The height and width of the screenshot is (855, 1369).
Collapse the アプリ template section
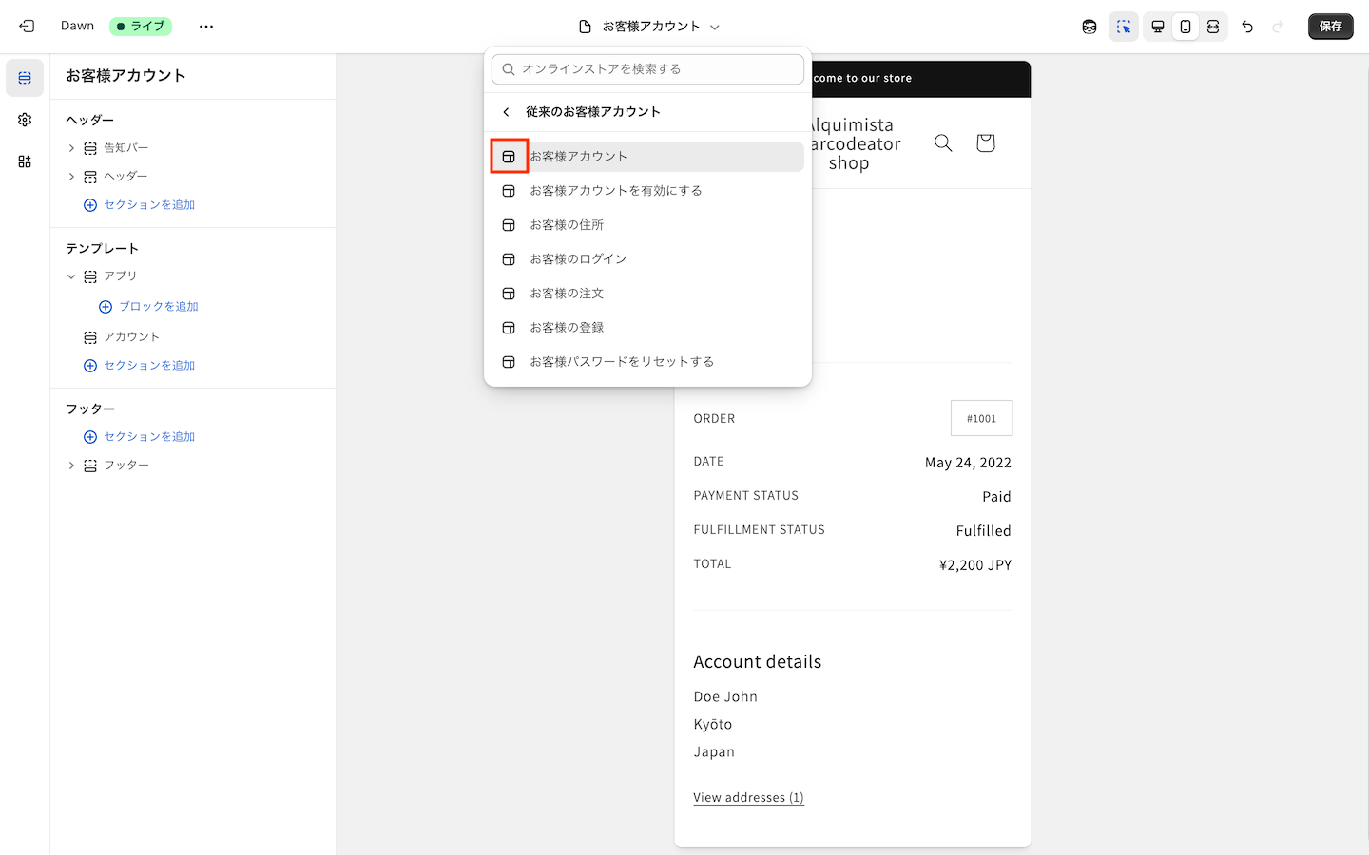pos(71,276)
